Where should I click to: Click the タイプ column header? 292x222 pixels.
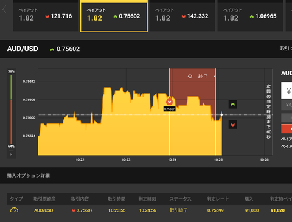[16, 199]
